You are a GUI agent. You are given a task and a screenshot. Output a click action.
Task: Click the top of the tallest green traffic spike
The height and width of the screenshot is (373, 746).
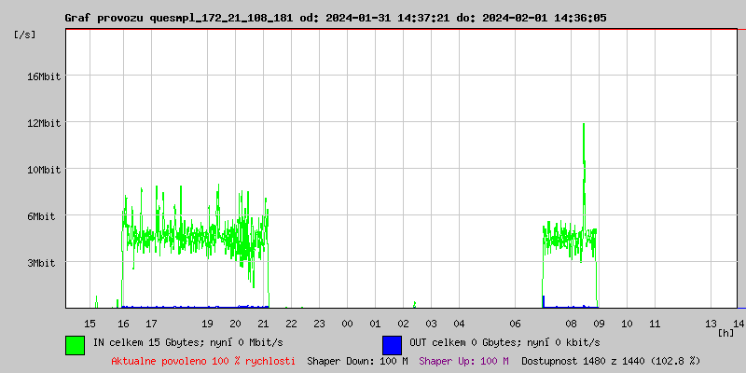click(584, 124)
